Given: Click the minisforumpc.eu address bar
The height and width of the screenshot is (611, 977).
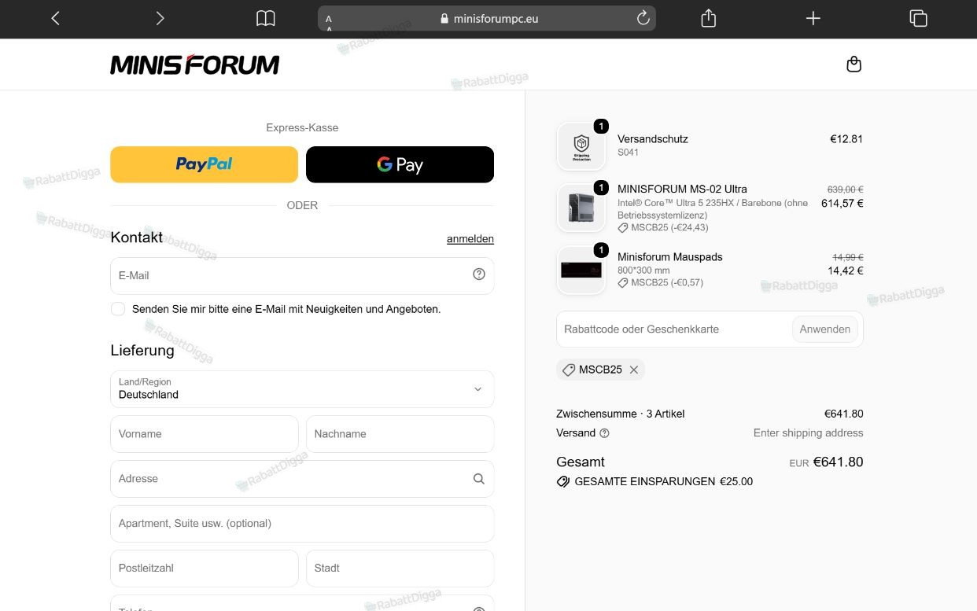Looking at the screenshot, I should [x=486, y=18].
